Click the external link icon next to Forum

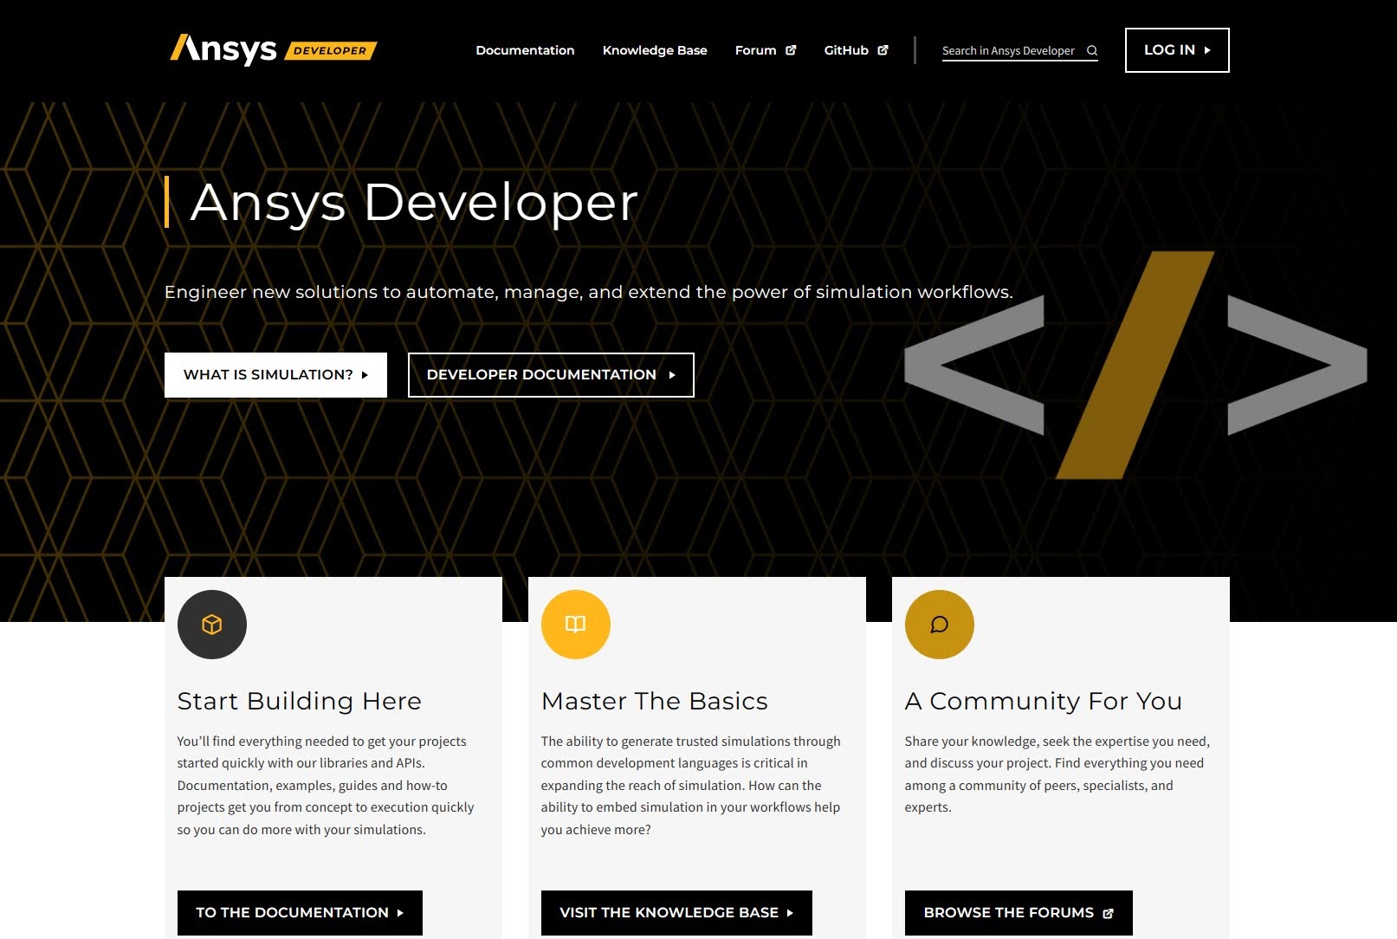791,50
